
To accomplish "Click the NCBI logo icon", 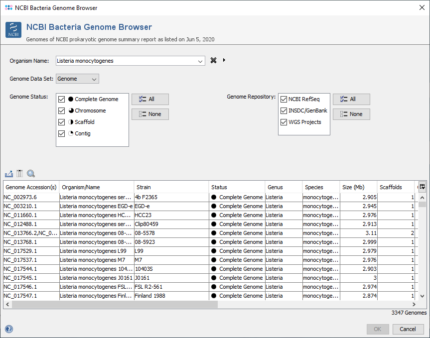I will click(x=13, y=30).
